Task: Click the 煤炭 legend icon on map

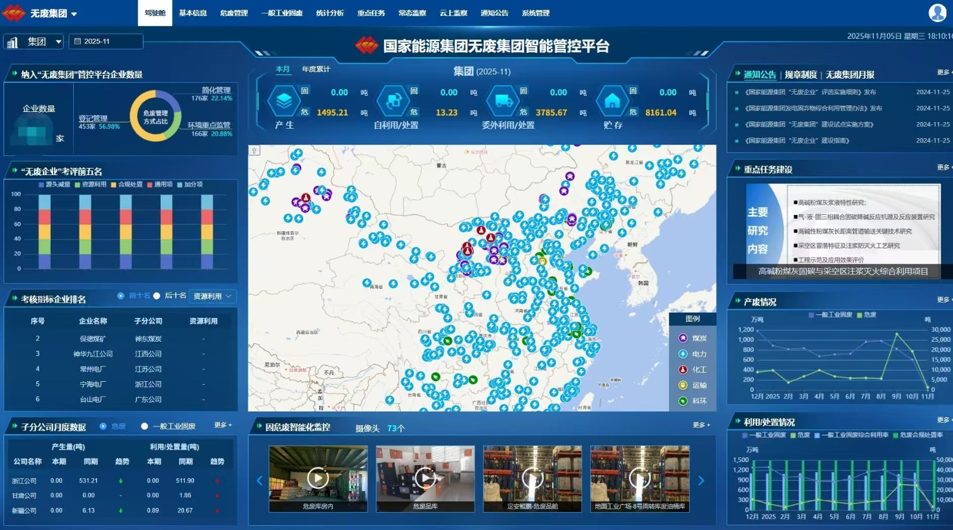Action: point(683,338)
